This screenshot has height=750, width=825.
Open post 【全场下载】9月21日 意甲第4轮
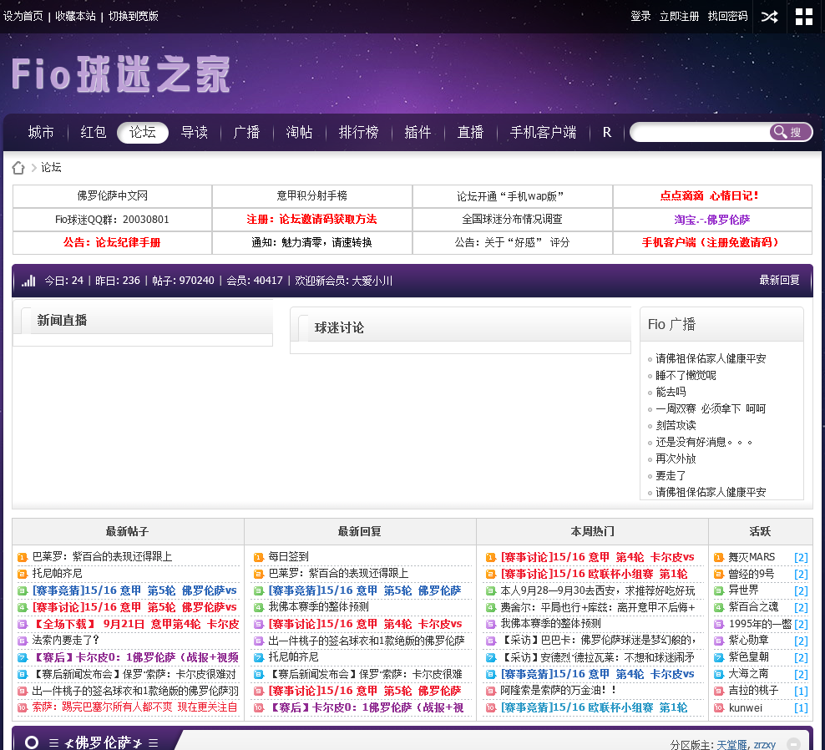136,624
